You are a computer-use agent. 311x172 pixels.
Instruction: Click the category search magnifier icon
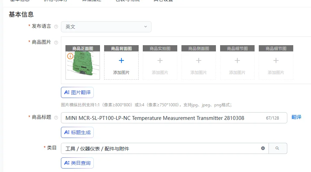coord(277,148)
